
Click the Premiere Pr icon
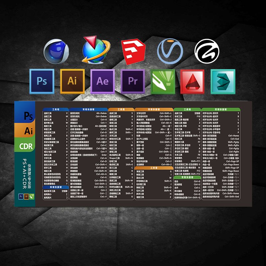coord(133,81)
